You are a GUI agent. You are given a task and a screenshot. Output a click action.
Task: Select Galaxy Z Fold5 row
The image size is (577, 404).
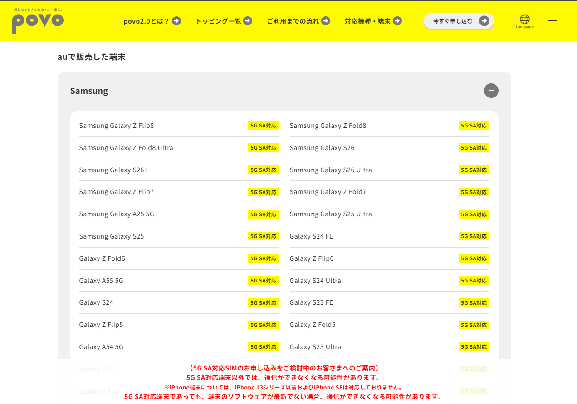point(390,325)
